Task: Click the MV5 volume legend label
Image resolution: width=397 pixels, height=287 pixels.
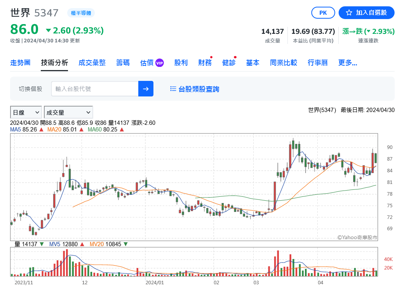Action: point(55,244)
